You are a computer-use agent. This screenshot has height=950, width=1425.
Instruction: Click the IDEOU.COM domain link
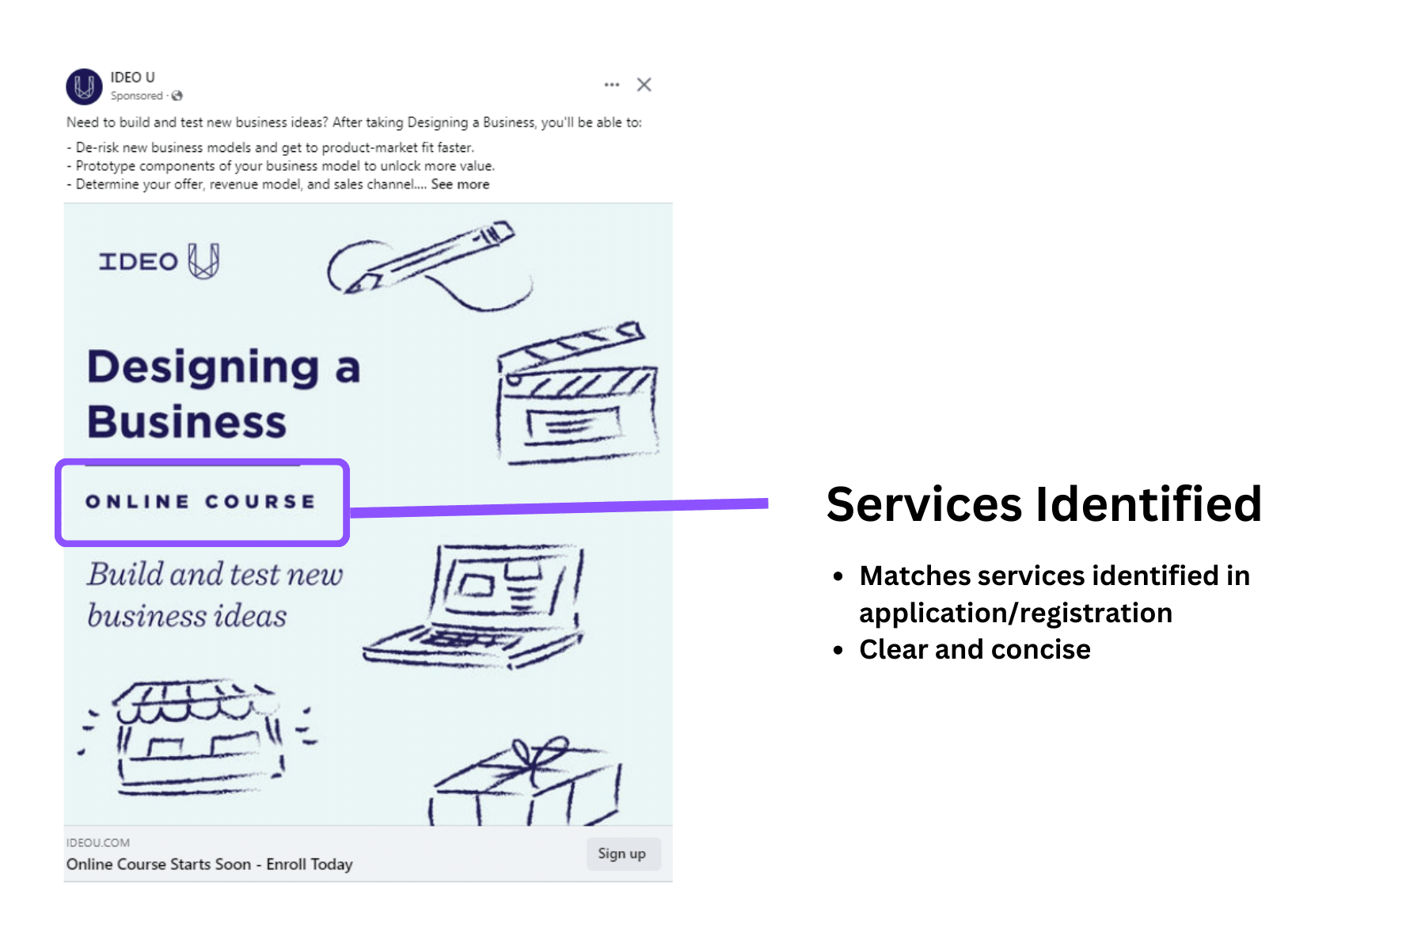(98, 842)
